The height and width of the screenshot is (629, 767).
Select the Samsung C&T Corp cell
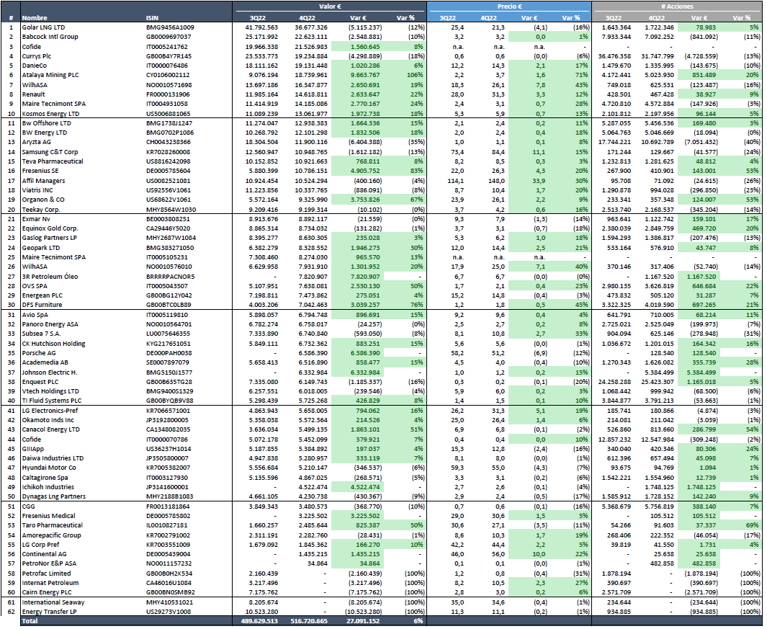pyautogui.click(x=50, y=152)
